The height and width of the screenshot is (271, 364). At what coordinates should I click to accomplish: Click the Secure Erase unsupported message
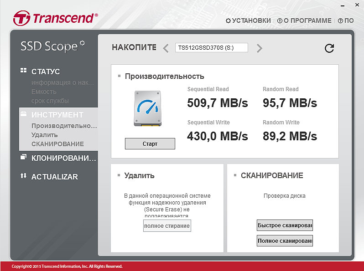[167, 206]
